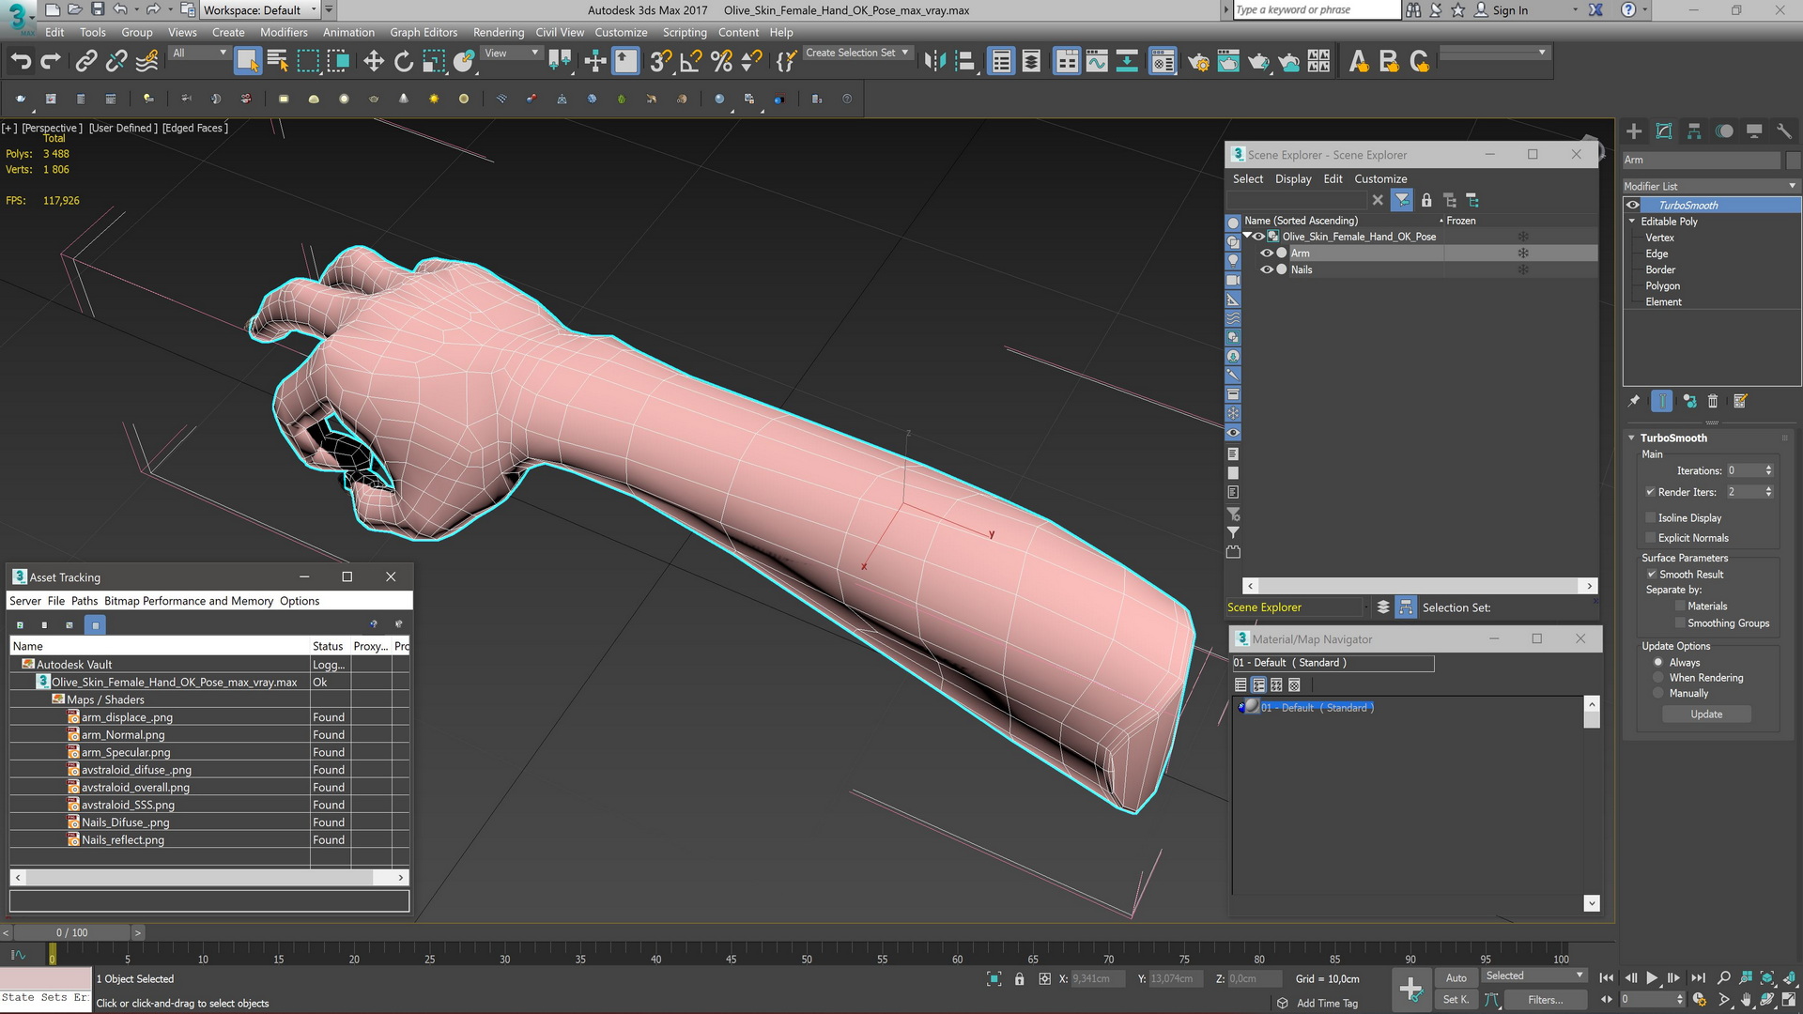The image size is (1803, 1014).
Task: Click the Undo arrow icon
Action: 21,62
